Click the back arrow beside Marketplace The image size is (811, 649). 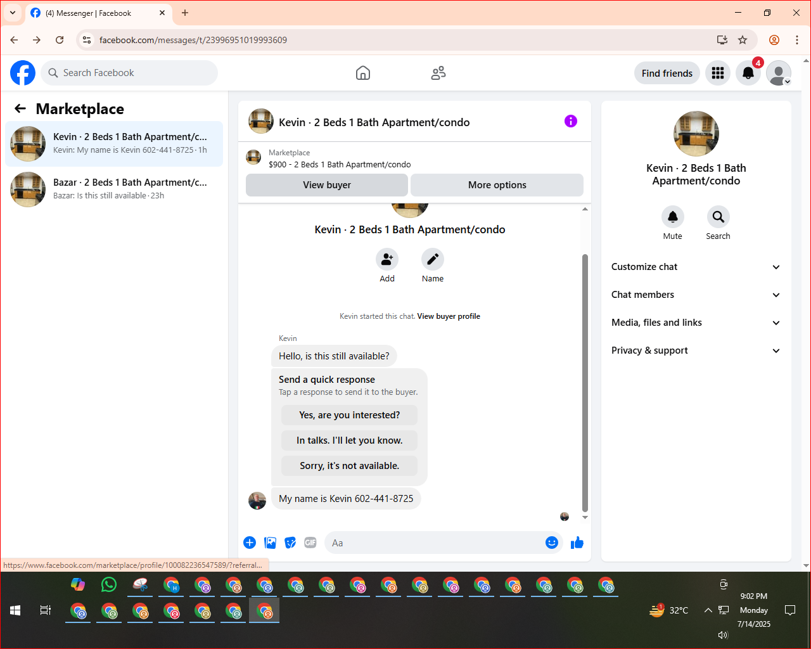tap(20, 108)
